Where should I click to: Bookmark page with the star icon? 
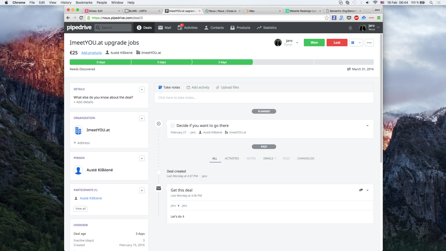[327, 18]
